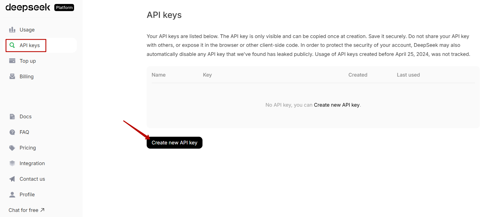Image resolution: width=485 pixels, height=217 pixels.
Task: Click the Integration layers icon
Action: [x=12, y=163]
